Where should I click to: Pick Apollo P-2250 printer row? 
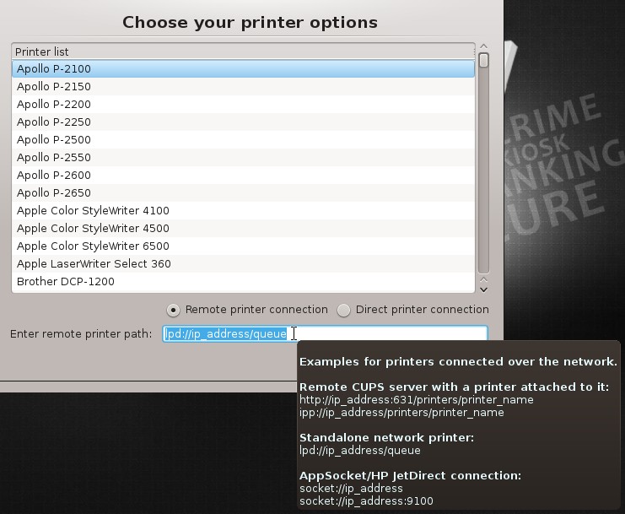click(x=243, y=122)
